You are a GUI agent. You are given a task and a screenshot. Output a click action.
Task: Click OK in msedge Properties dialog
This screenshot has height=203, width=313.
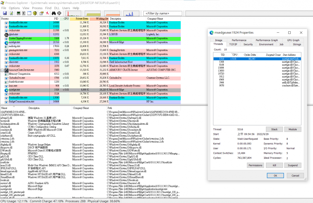click(275, 175)
